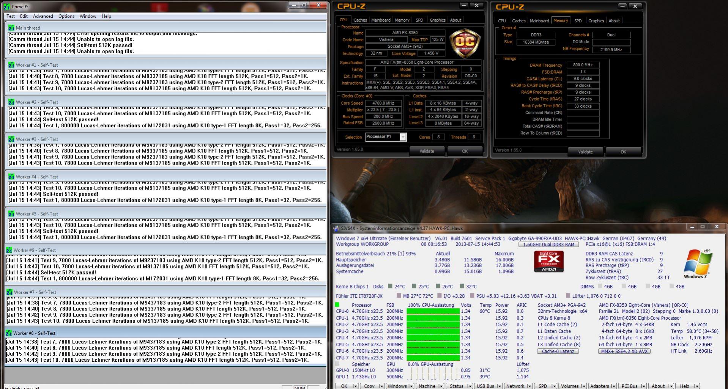
Task: Click the NB Frequency 2199.9 MHz field
Action: coord(611,50)
